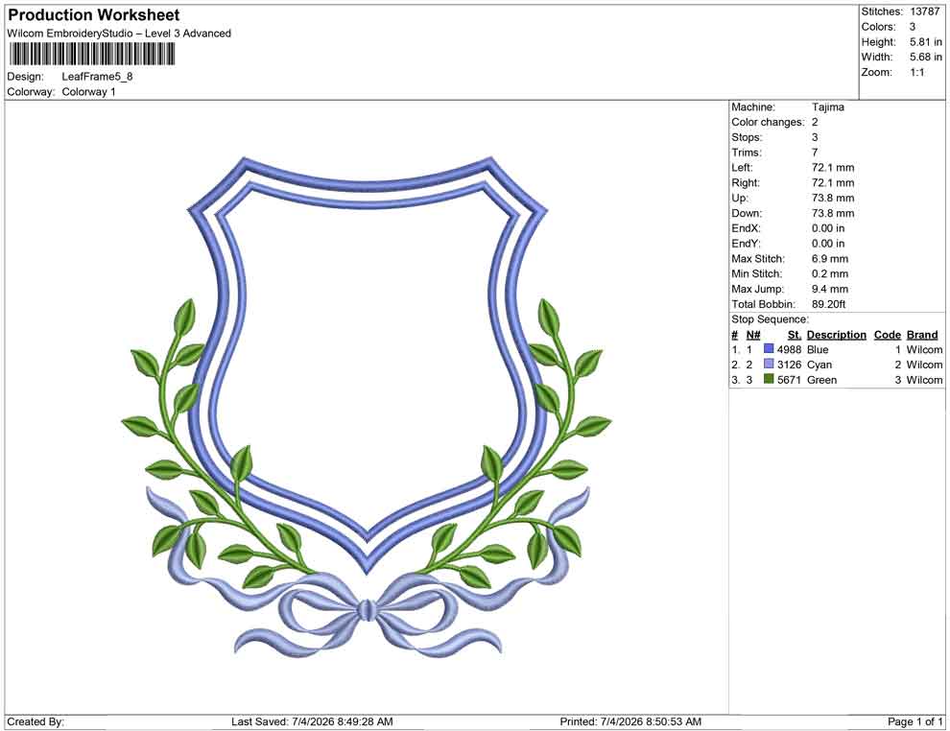This screenshot has height=731, width=950.
Task: Select the "Colorway 1" value
Action: point(88,92)
